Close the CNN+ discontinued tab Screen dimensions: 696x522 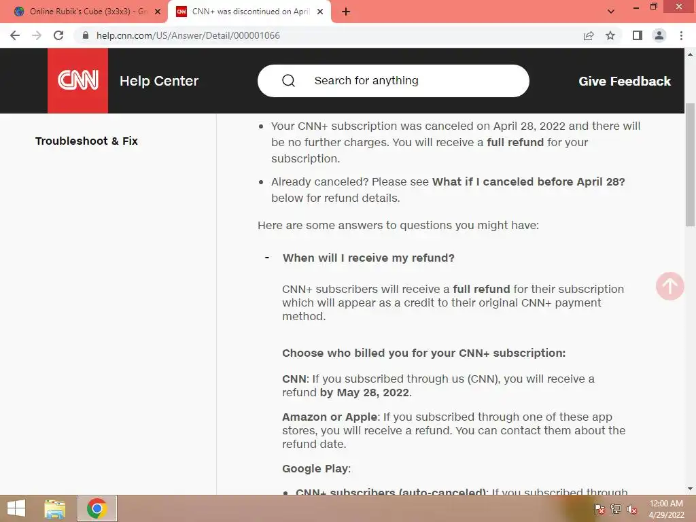(320, 12)
